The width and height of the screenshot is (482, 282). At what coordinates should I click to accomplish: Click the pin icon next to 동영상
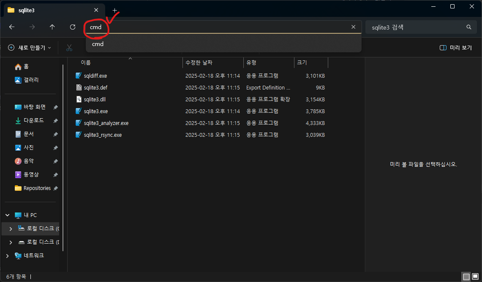tap(56, 175)
